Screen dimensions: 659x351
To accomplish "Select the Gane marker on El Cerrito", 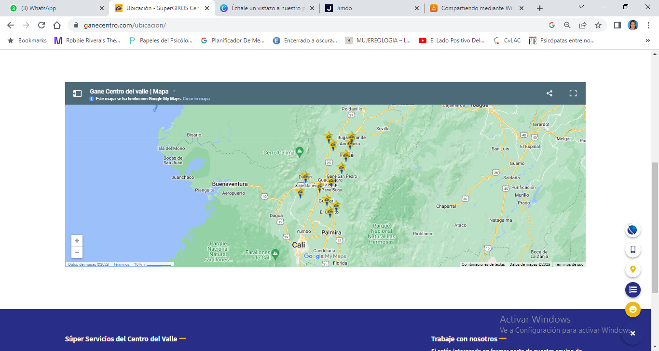I will pyautogui.click(x=330, y=211).
